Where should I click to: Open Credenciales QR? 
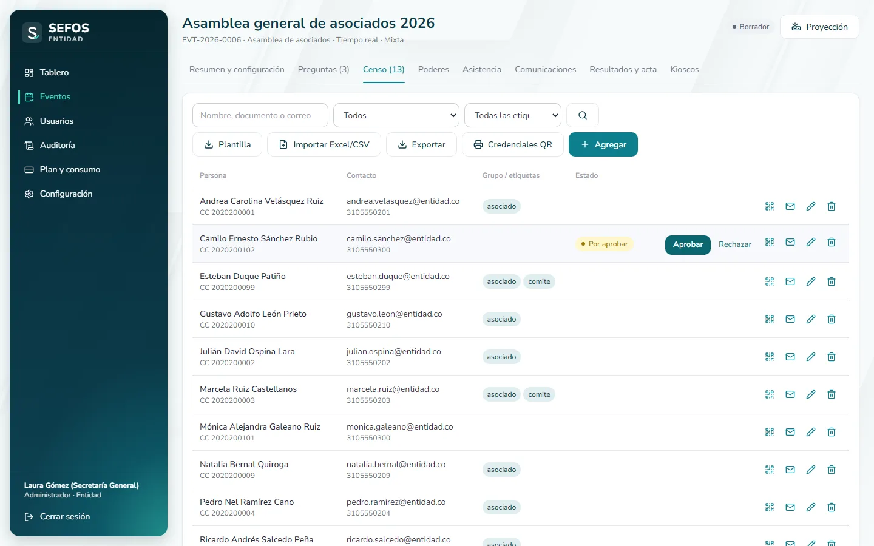coord(513,144)
